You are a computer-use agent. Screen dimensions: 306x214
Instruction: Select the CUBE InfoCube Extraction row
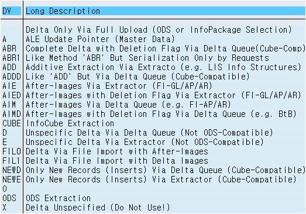(x=153, y=123)
